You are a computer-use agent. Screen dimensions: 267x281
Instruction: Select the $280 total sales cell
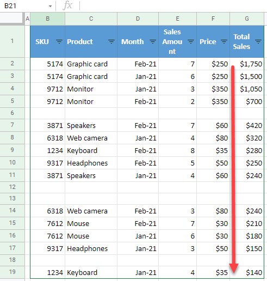coord(247,150)
